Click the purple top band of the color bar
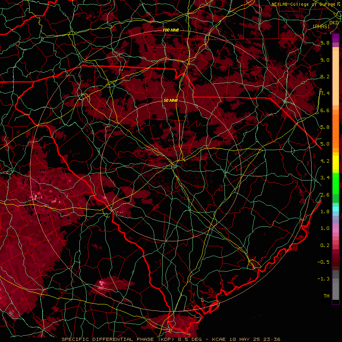342x342 pixels. pos(336,38)
